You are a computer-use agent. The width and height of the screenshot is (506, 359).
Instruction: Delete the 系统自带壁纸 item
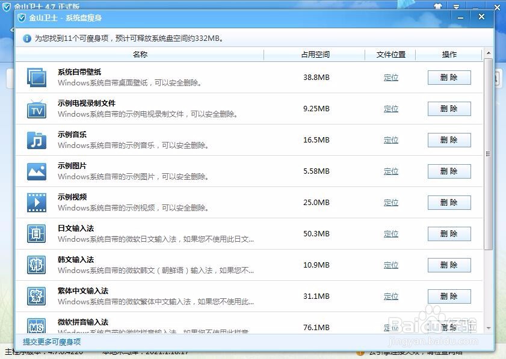(x=449, y=77)
